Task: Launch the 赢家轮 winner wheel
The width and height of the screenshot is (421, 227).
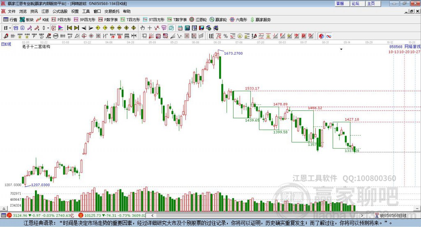Action: pos(218,20)
